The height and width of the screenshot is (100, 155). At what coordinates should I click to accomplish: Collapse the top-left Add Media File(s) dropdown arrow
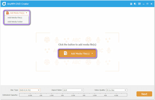[x=27, y=13]
